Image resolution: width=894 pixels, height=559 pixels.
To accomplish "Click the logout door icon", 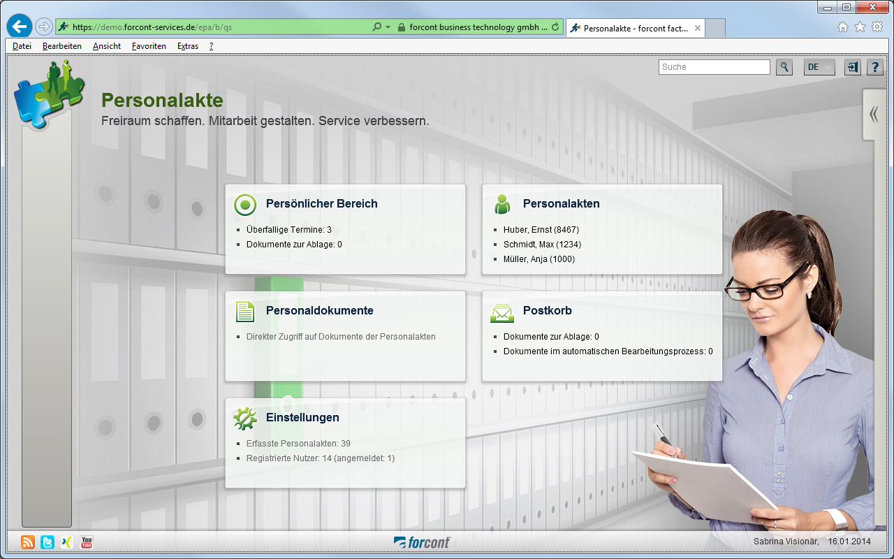I will 852,67.
